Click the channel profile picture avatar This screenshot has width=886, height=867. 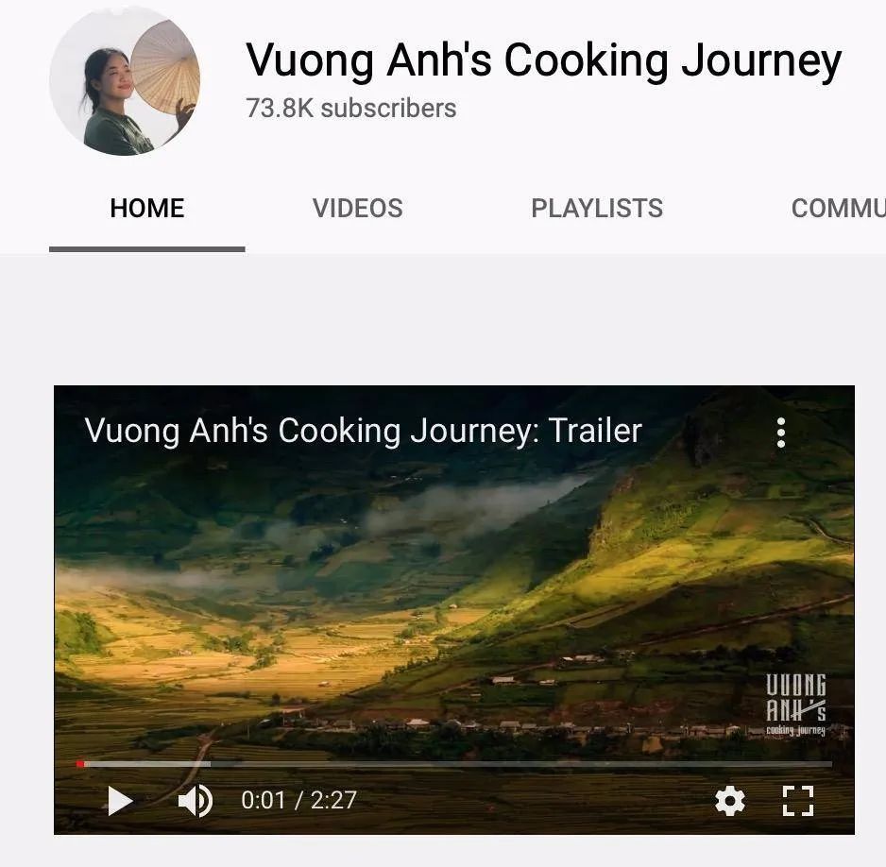(125, 81)
